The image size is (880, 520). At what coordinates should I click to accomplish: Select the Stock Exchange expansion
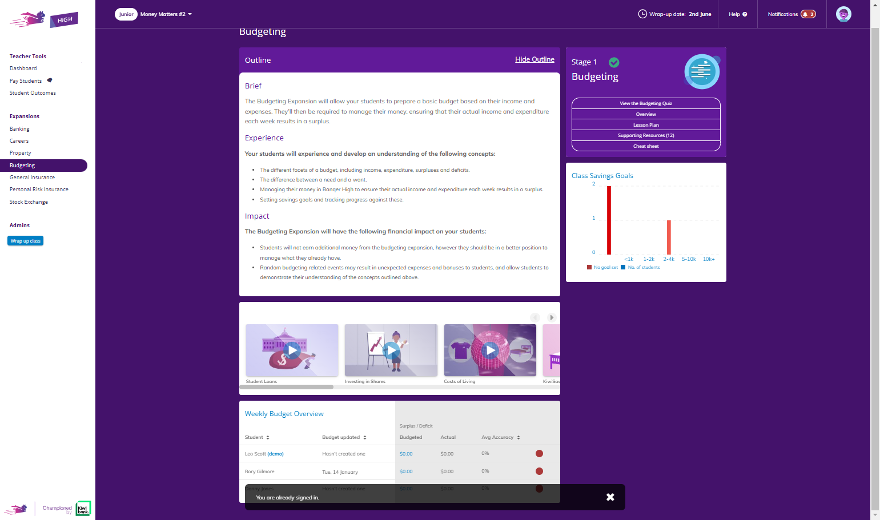(29, 202)
